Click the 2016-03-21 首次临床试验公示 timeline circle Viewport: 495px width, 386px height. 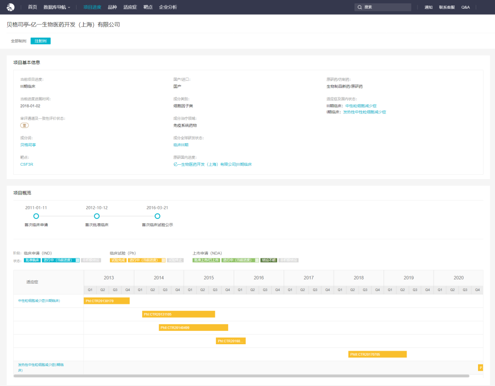(157, 216)
